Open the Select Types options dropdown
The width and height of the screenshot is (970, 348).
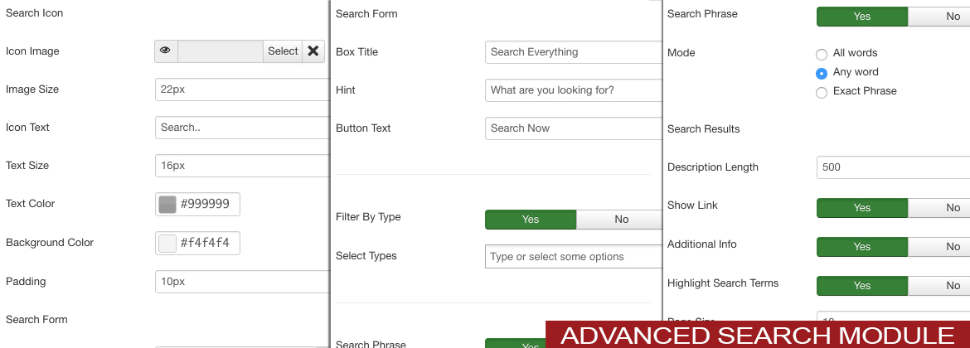click(x=572, y=257)
